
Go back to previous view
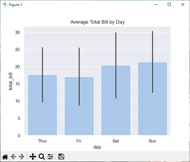13,157
